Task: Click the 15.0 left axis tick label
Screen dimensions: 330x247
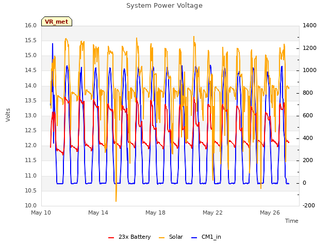Action: point(31,56)
